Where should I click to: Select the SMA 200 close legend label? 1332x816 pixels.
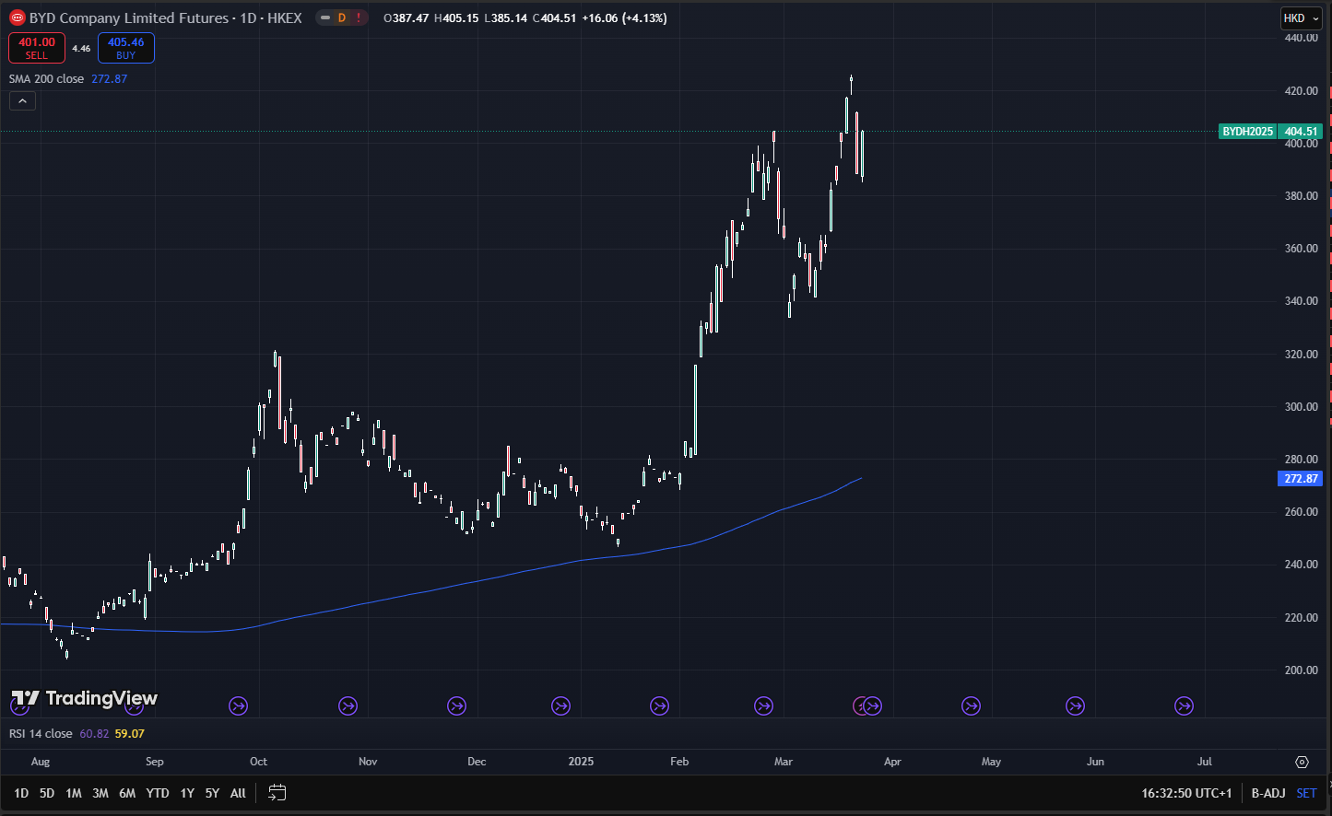46,79
